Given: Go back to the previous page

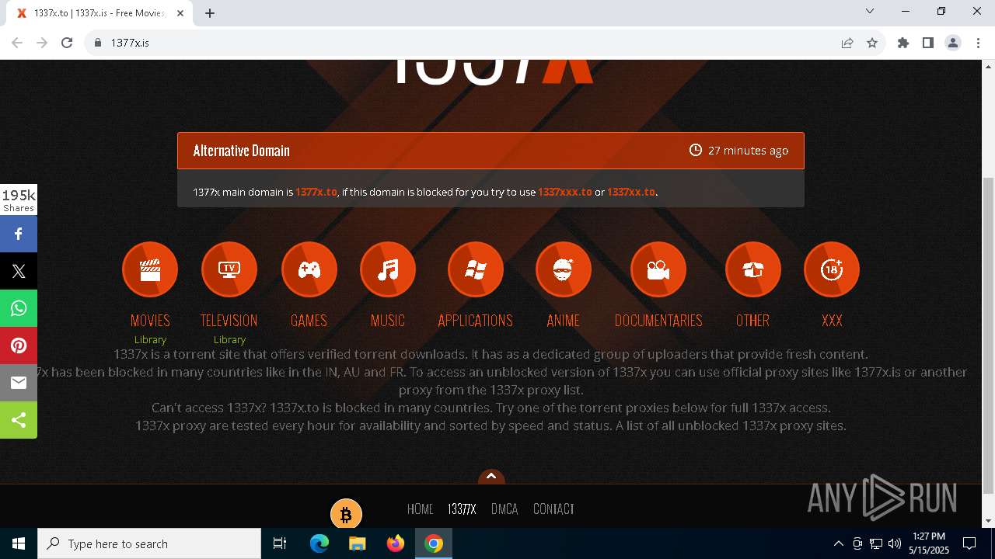Looking at the screenshot, I should [x=17, y=43].
